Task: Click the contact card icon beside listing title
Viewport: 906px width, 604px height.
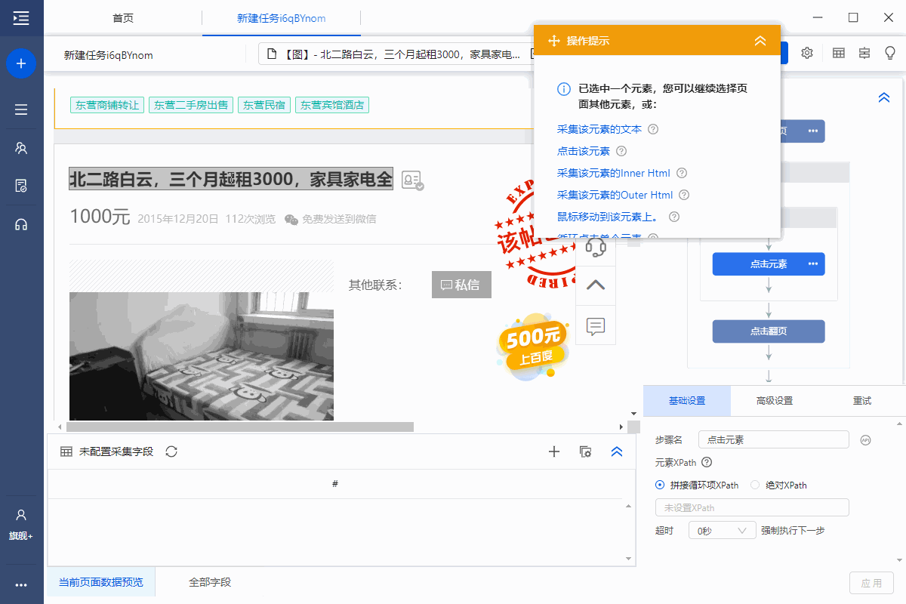Action: click(x=412, y=180)
